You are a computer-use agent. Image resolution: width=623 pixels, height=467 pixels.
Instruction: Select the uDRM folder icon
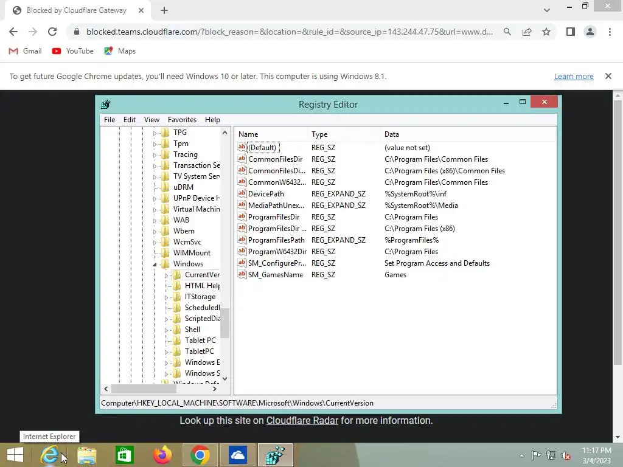[x=165, y=187]
